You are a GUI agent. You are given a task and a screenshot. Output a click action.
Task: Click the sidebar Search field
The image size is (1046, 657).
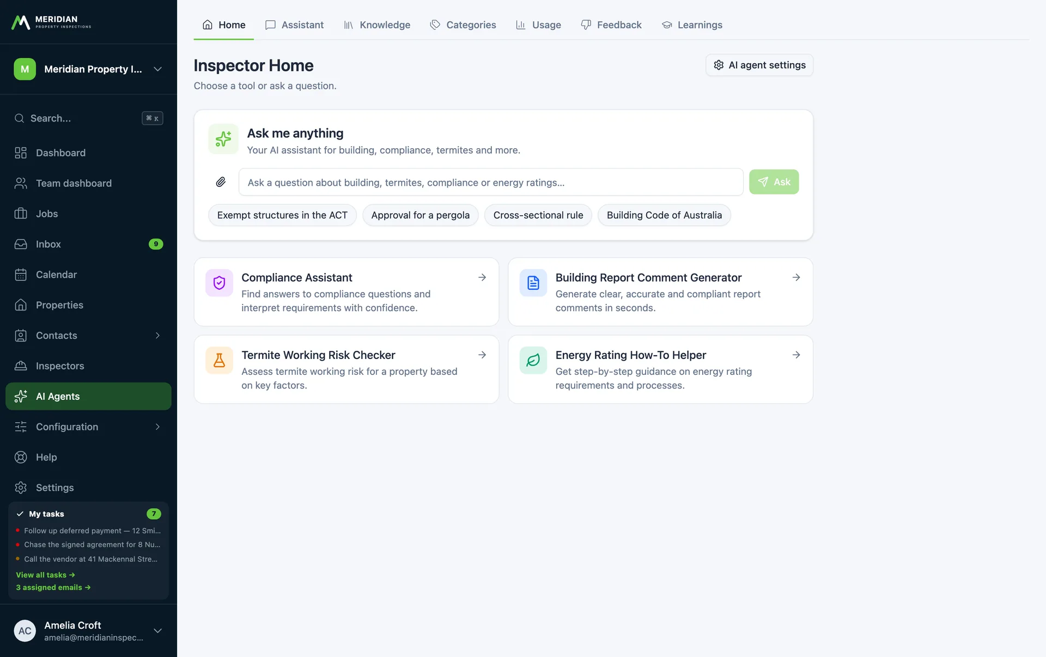(88, 118)
